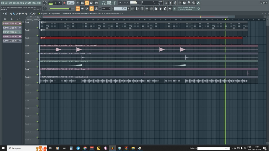
Task: Mute Track 3 green dot
Action: pos(37,43)
